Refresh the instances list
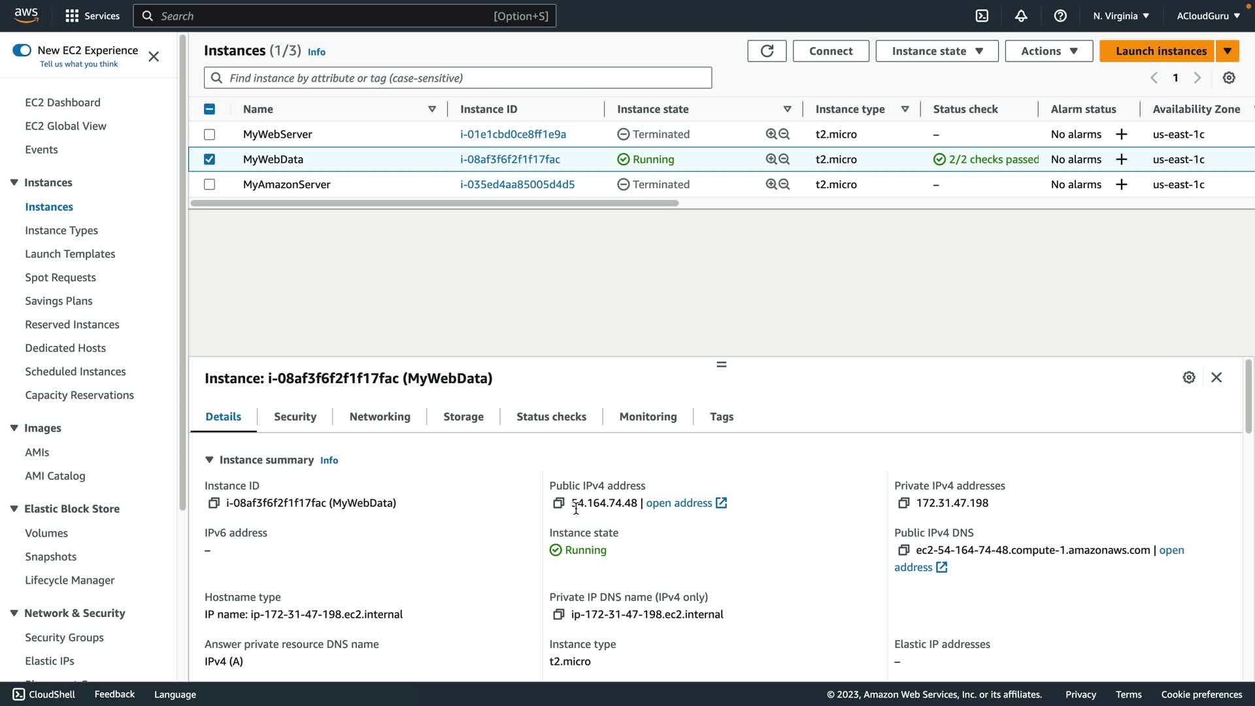The width and height of the screenshot is (1255, 706). (767, 51)
